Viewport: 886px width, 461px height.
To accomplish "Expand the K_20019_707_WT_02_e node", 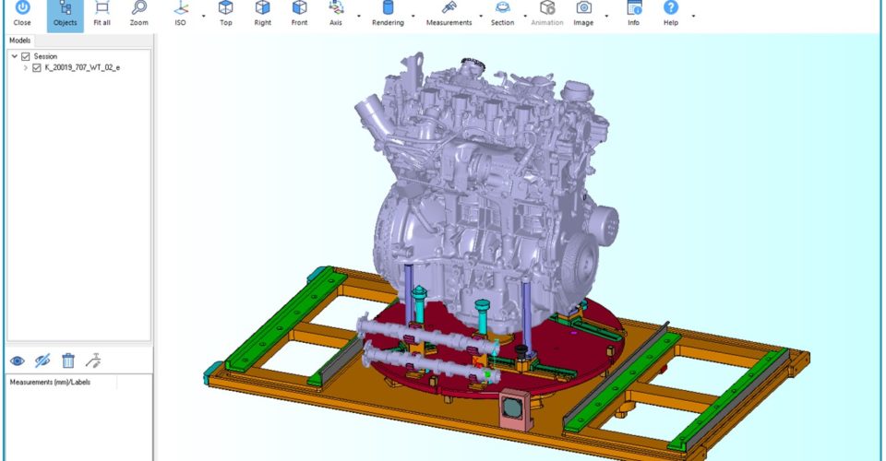I will 26,67.
